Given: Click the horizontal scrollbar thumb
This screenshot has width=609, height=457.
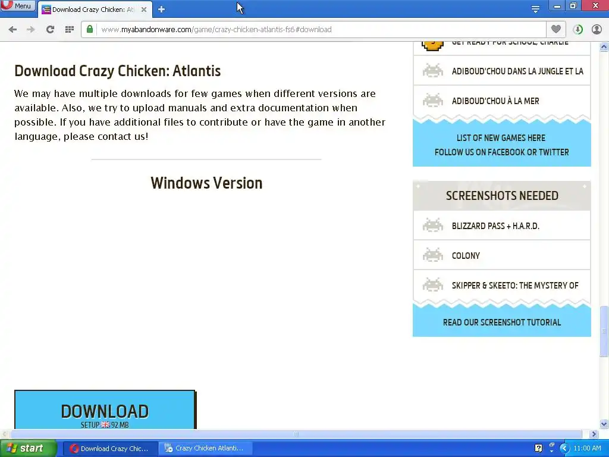Looking at the screenshot, I should coord(296,434).
